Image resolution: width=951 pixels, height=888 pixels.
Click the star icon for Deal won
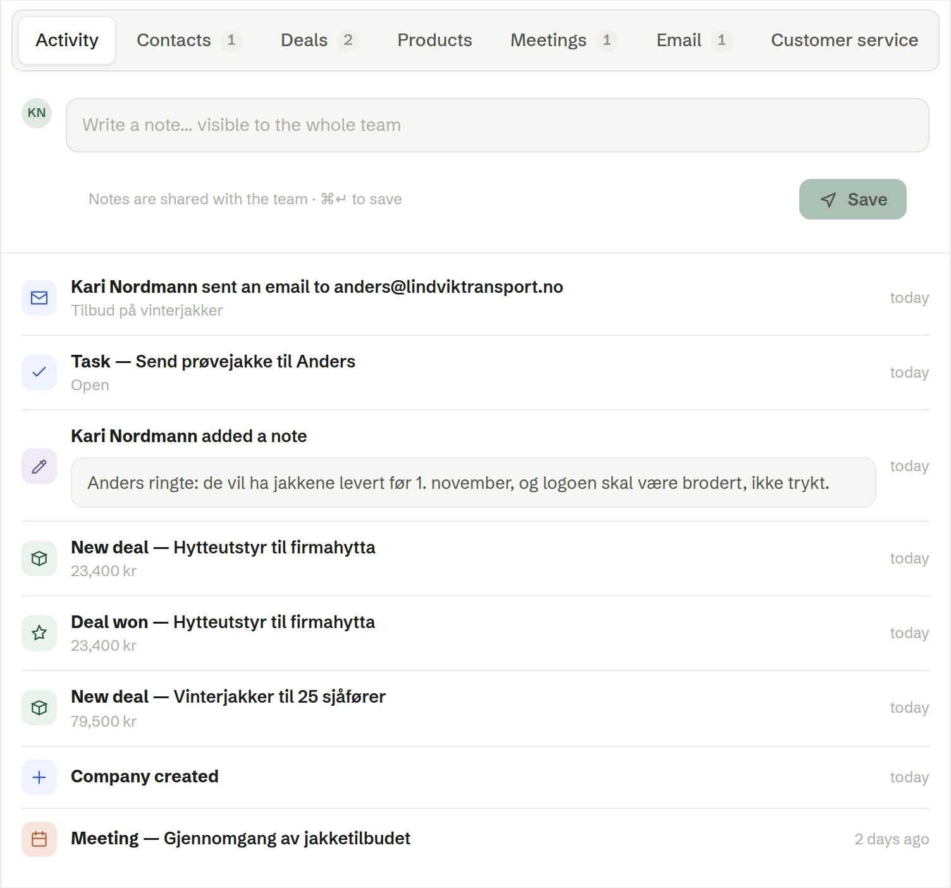pos(39,633)
